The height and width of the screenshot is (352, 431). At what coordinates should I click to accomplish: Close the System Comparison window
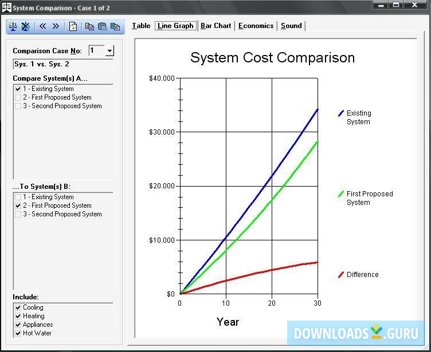pos(415,5)
